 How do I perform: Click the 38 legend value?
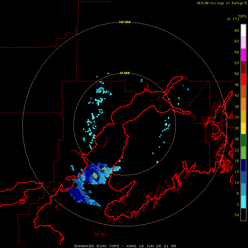[x=237, y=107]
